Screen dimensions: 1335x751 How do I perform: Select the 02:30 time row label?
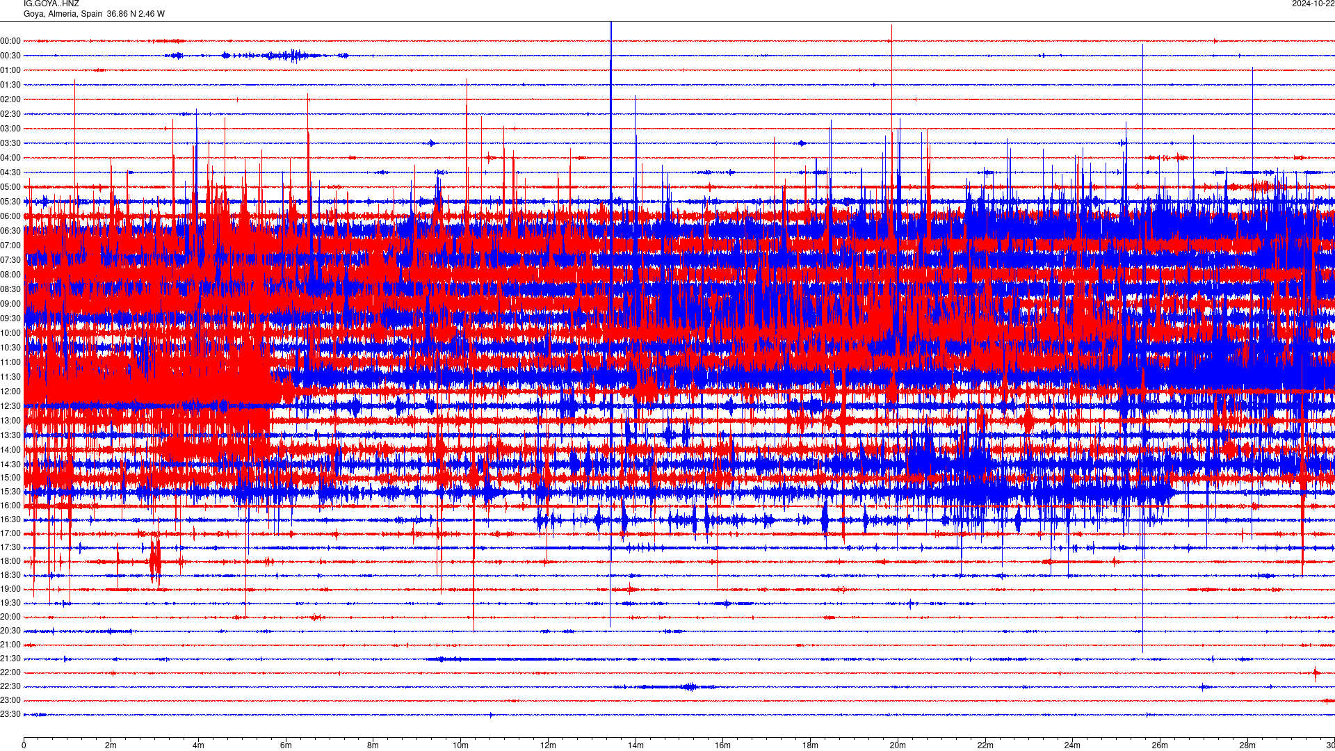coord(10,114)
